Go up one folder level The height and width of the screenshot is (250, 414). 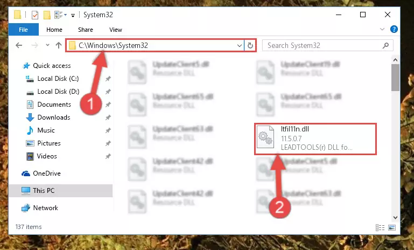pyautogui.click(x=59, y=45)
